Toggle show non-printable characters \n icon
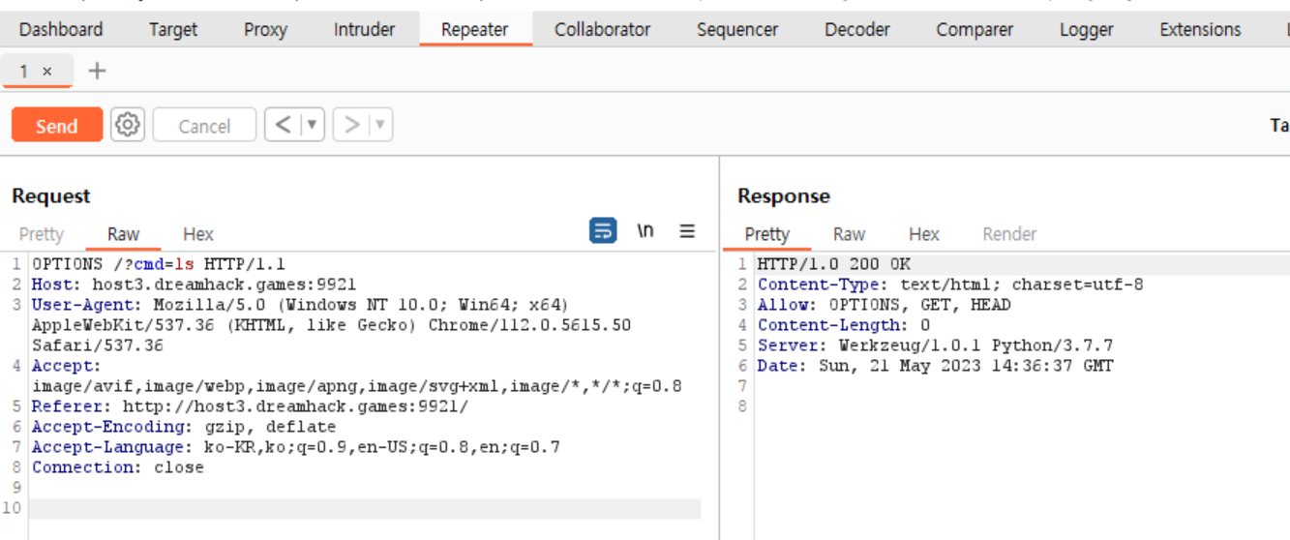This screenshot has width=1290, height=540. (645, 231)
